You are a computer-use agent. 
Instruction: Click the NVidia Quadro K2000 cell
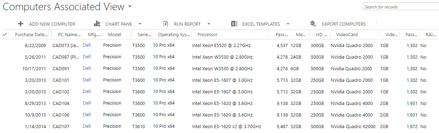pos(353,127)
